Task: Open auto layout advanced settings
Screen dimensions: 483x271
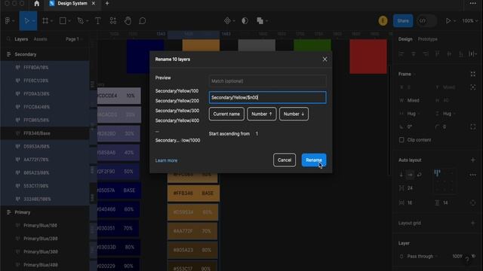Action: tap(473, 175)
